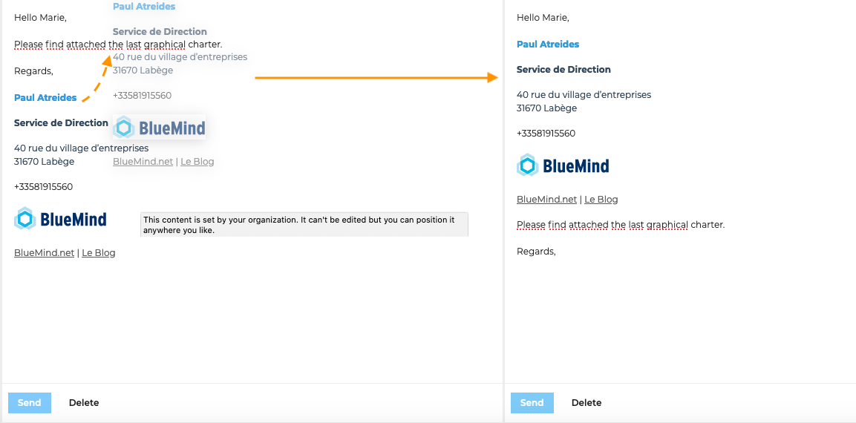The height and width of the screenshot is (423, 856).
Task: Click phone number +33581915560 in right signature
Action: click(x=546, y=133)
